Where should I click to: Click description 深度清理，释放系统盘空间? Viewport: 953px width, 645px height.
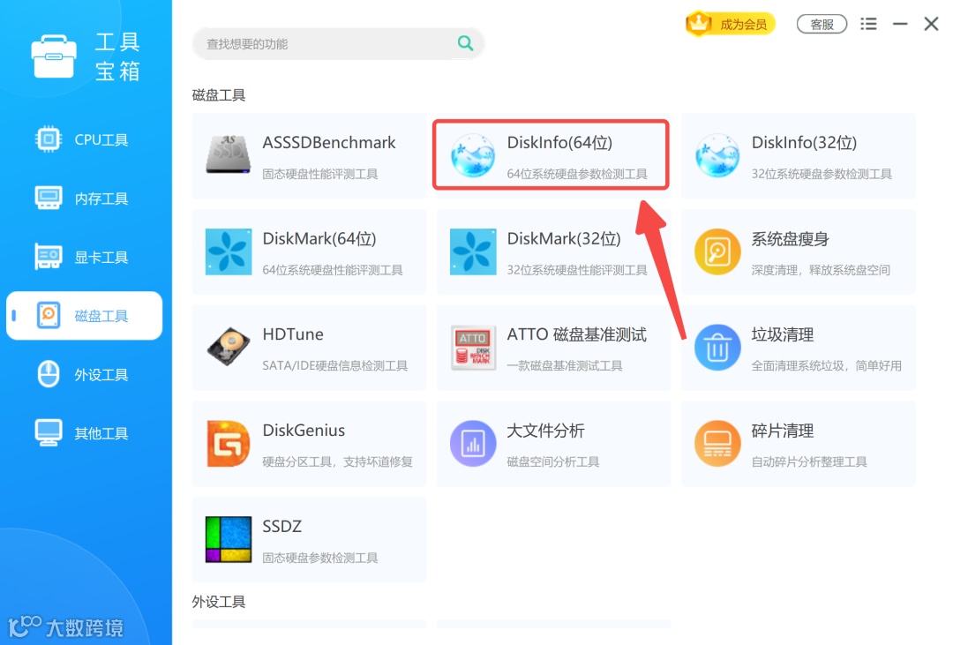[x=821, y=270]
